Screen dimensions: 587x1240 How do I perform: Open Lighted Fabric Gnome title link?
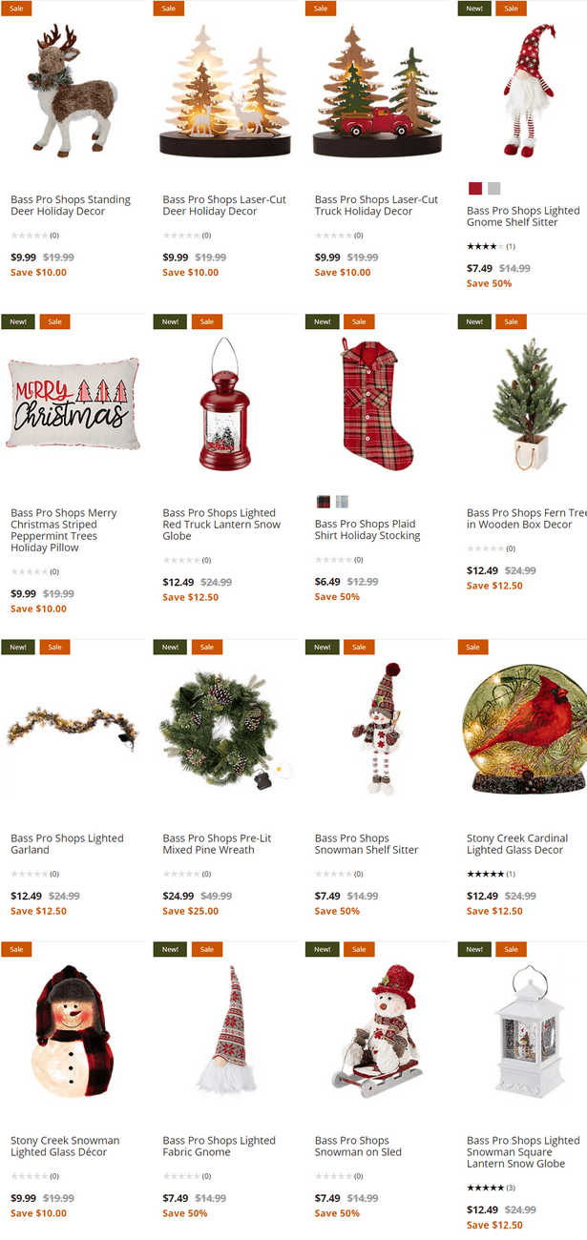(x=220, y=1147)
